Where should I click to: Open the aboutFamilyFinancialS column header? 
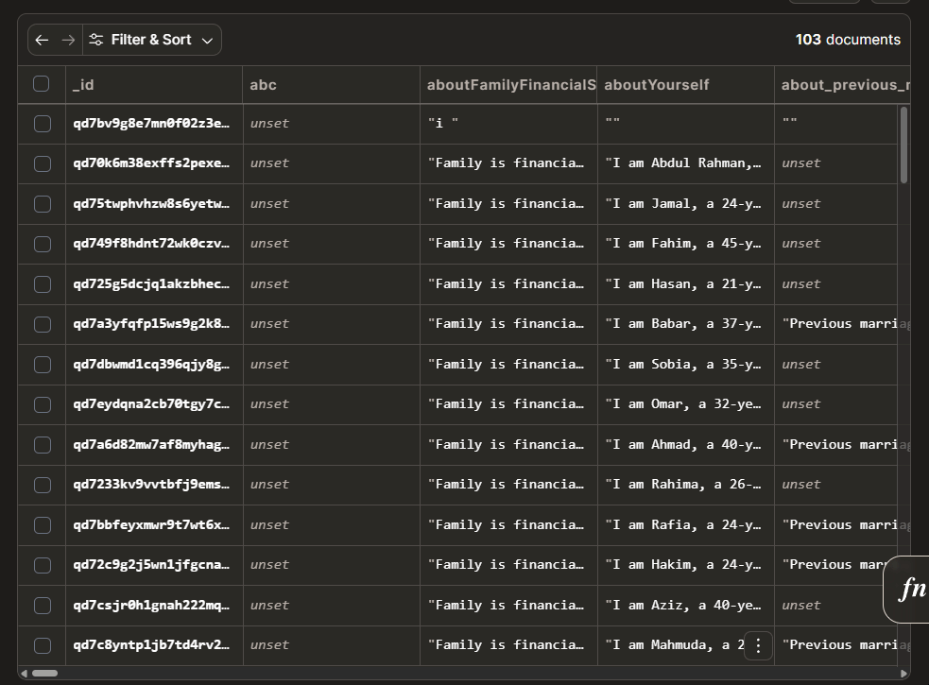tap(510, 85)
